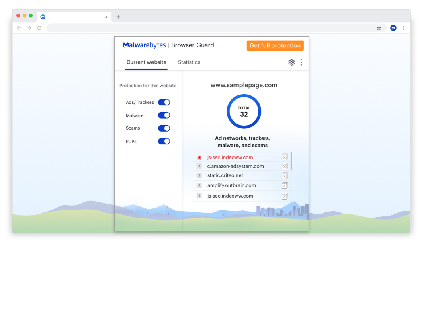Click the Malwarebytes logo link

coord(144,45)
